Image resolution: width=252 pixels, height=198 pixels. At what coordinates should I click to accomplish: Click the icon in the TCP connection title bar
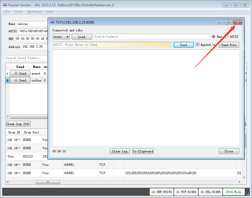point(52,22)
